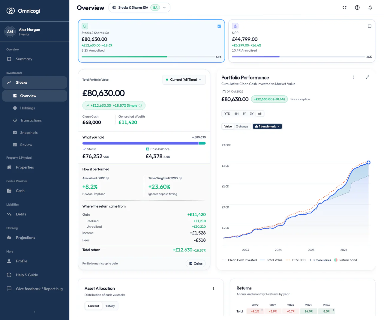Expand Portfolio Performance chart to fullscreen

(x=367, y=77)
